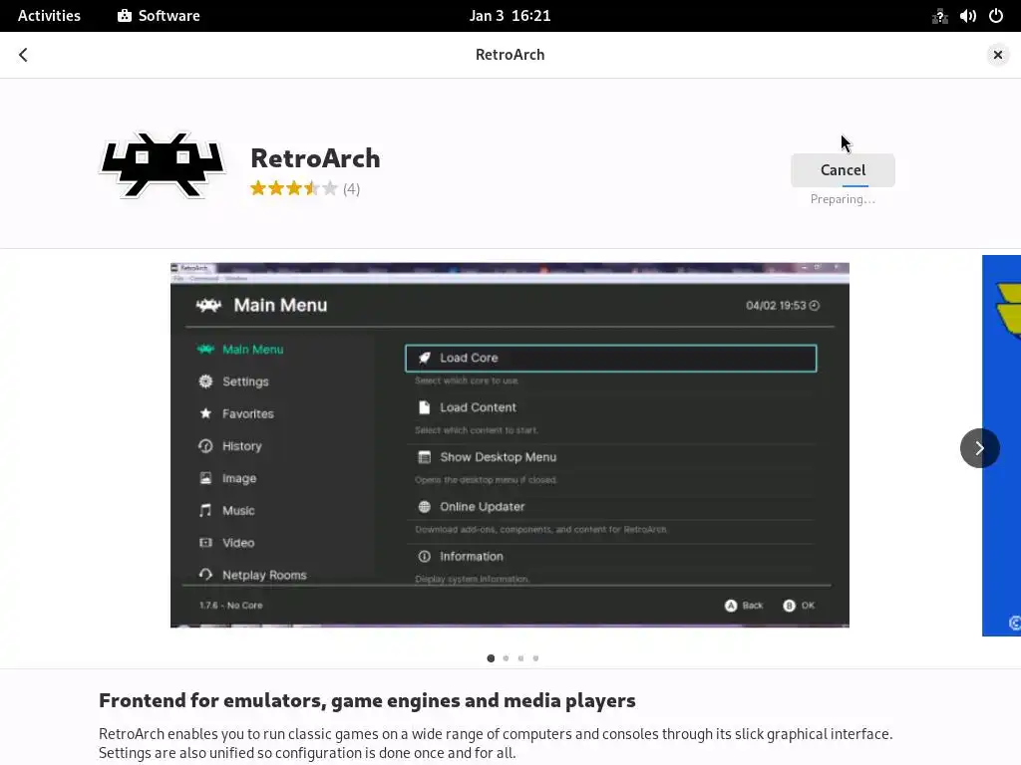Open the Activities overview

point(49,16)
